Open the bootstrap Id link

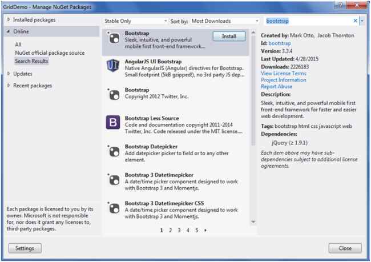(x=280, y=43)
